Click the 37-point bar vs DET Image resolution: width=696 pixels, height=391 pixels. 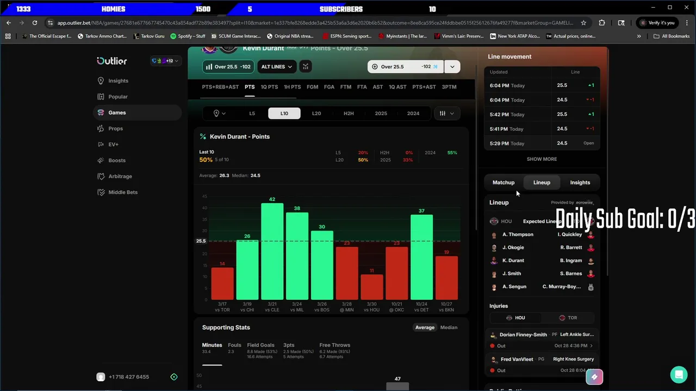tap(421, 257)
